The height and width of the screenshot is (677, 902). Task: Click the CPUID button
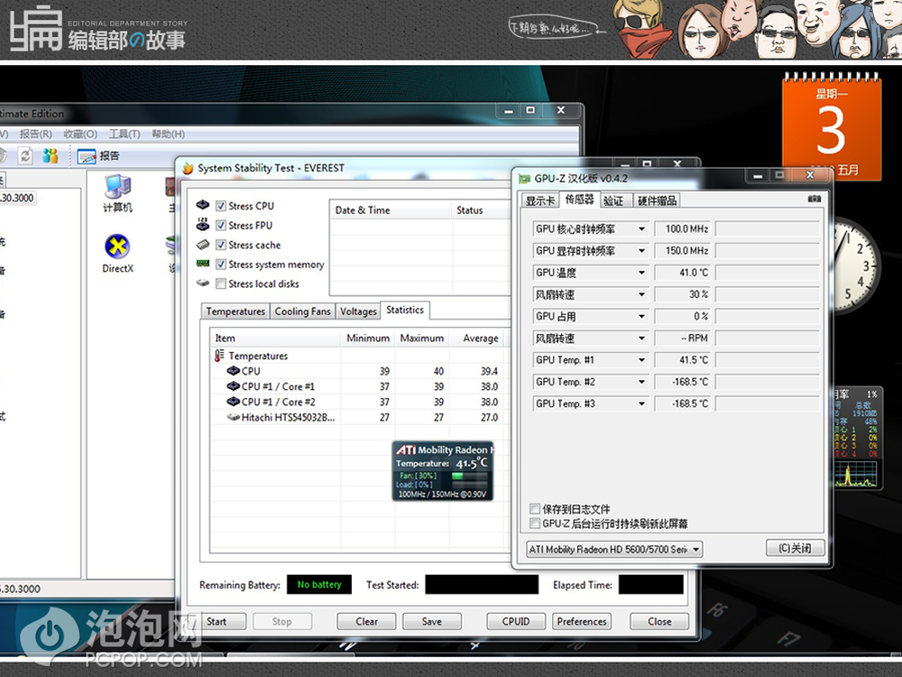516,621
